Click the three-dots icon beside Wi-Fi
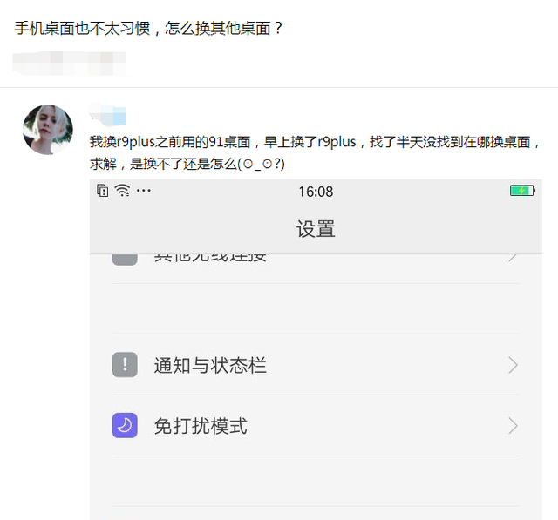The height and width of the screenshot is (520, 558). coord(144,191)
